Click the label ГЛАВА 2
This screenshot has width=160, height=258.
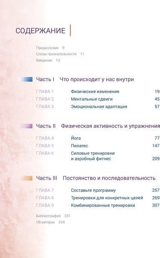coord(45,99)
